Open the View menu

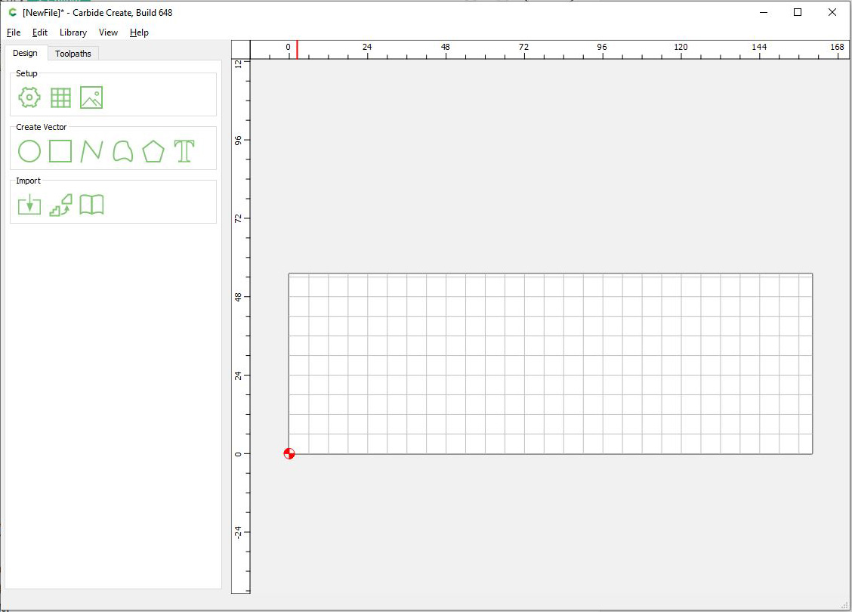tap(108, 32)
